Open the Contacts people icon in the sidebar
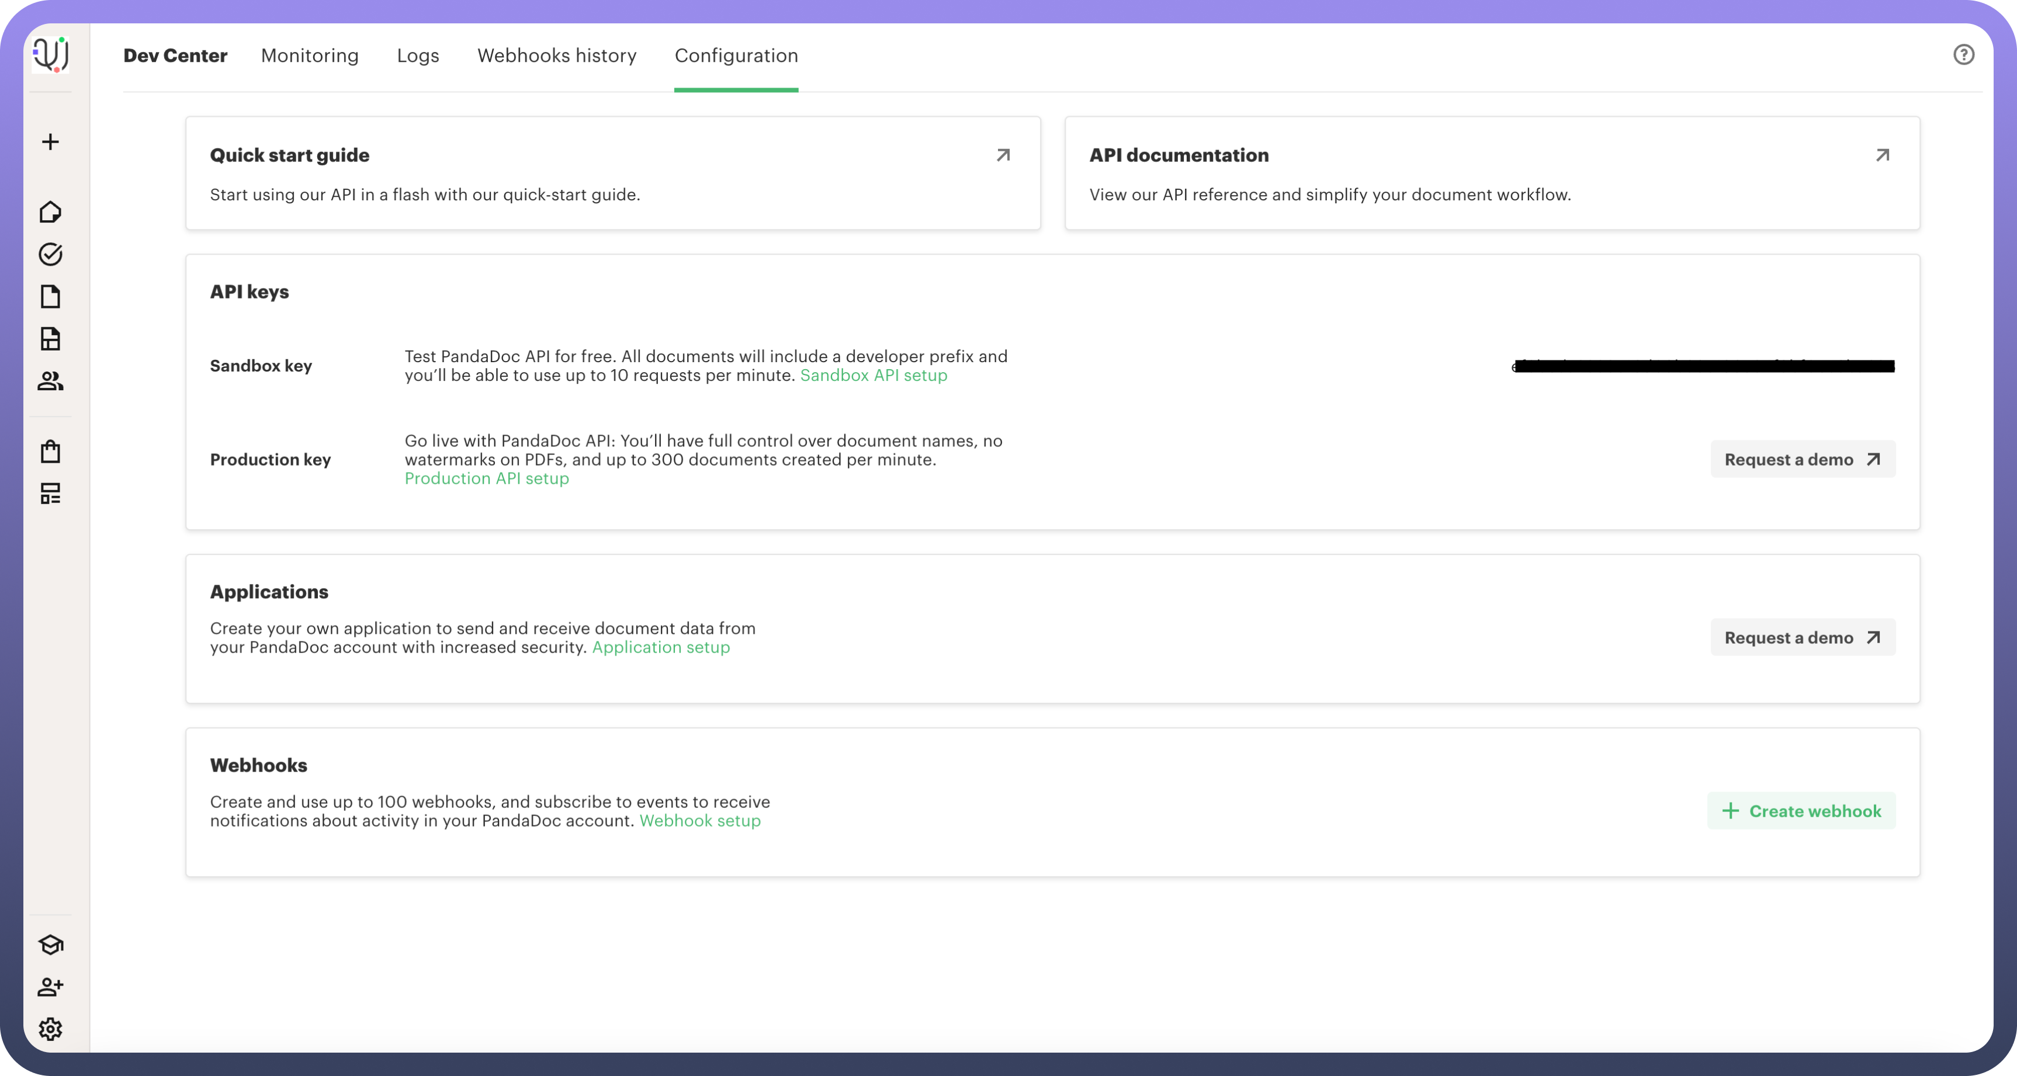 [x=50, y=381]
